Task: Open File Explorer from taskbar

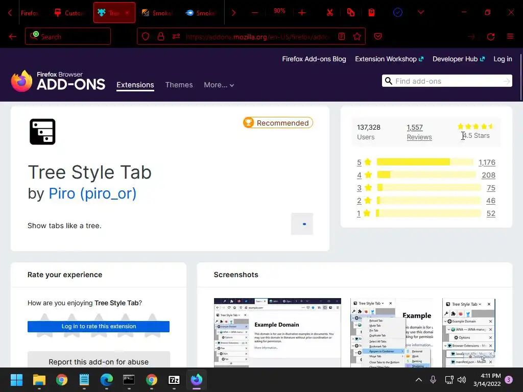Action: pyautogui.click(x=39, y=380)
